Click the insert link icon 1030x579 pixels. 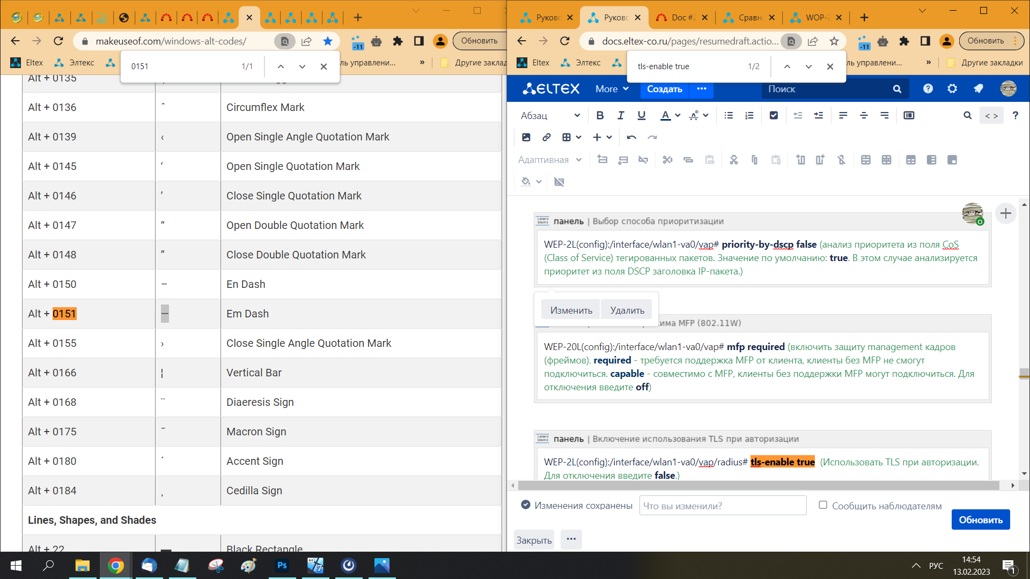click(546, 137)
